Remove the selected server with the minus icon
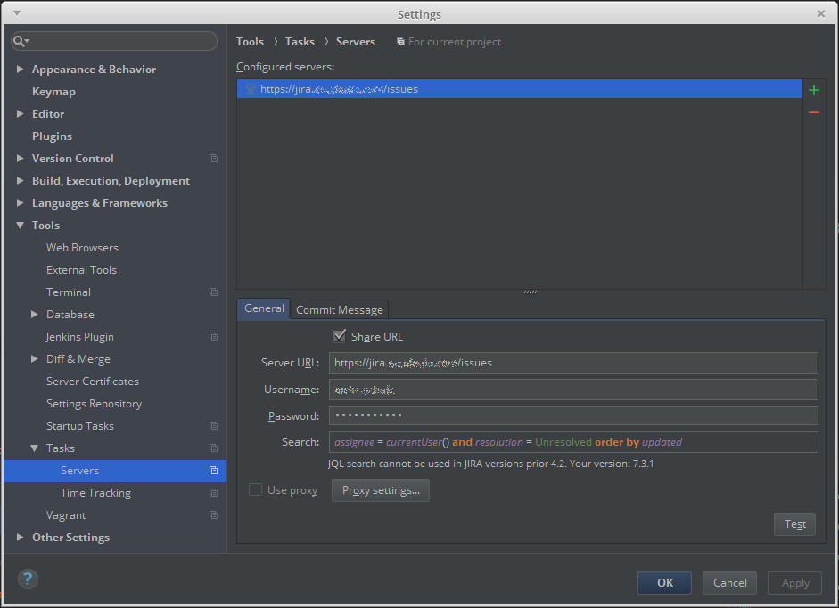This screenshot has width=839, height=608. (x=813, y=111)
